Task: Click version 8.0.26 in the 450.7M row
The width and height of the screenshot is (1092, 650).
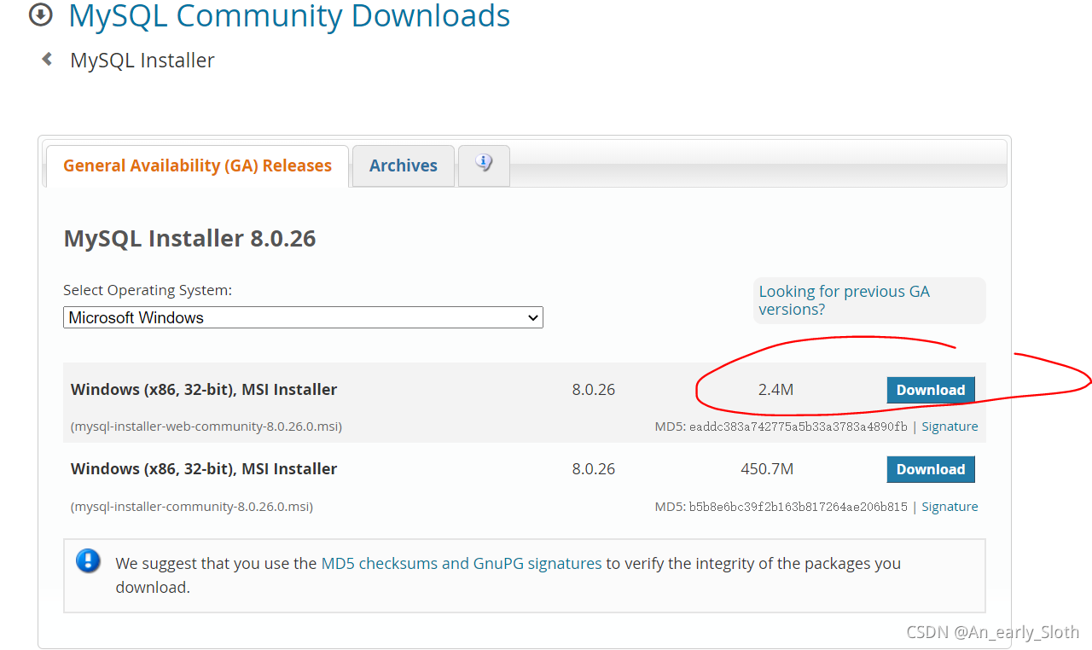Action: 593,469
